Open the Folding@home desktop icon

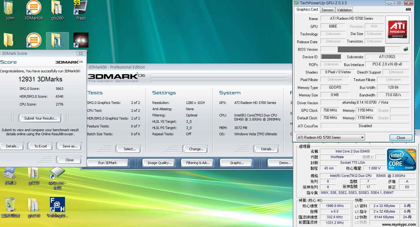pos(57,205)
